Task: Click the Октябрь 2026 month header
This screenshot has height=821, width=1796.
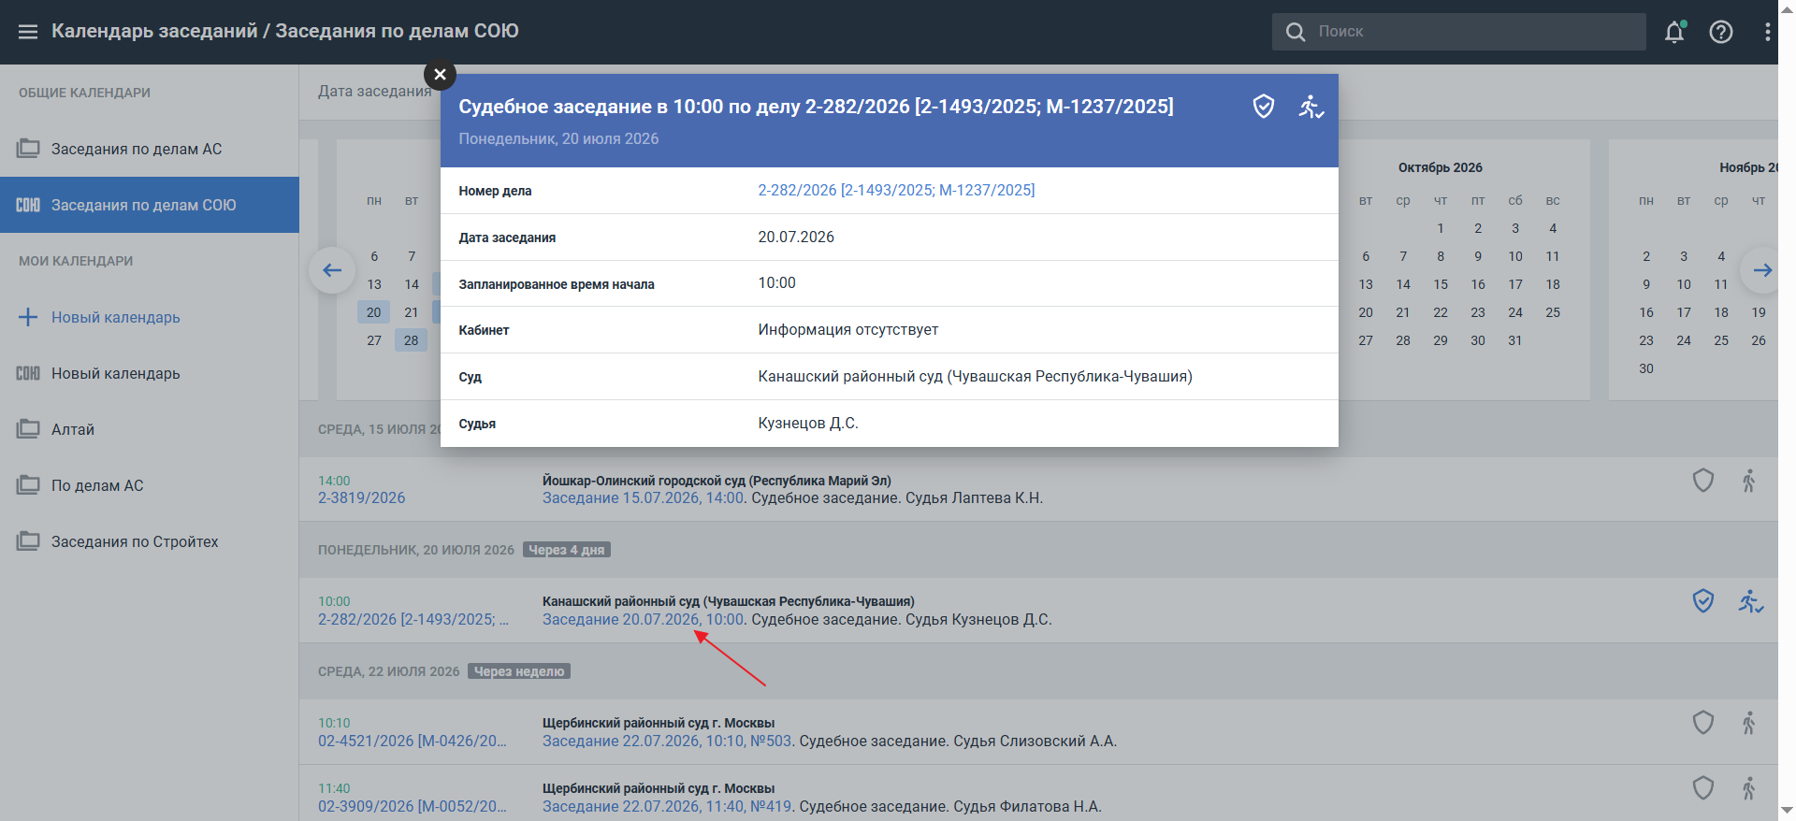Action: coord(1441,167)
